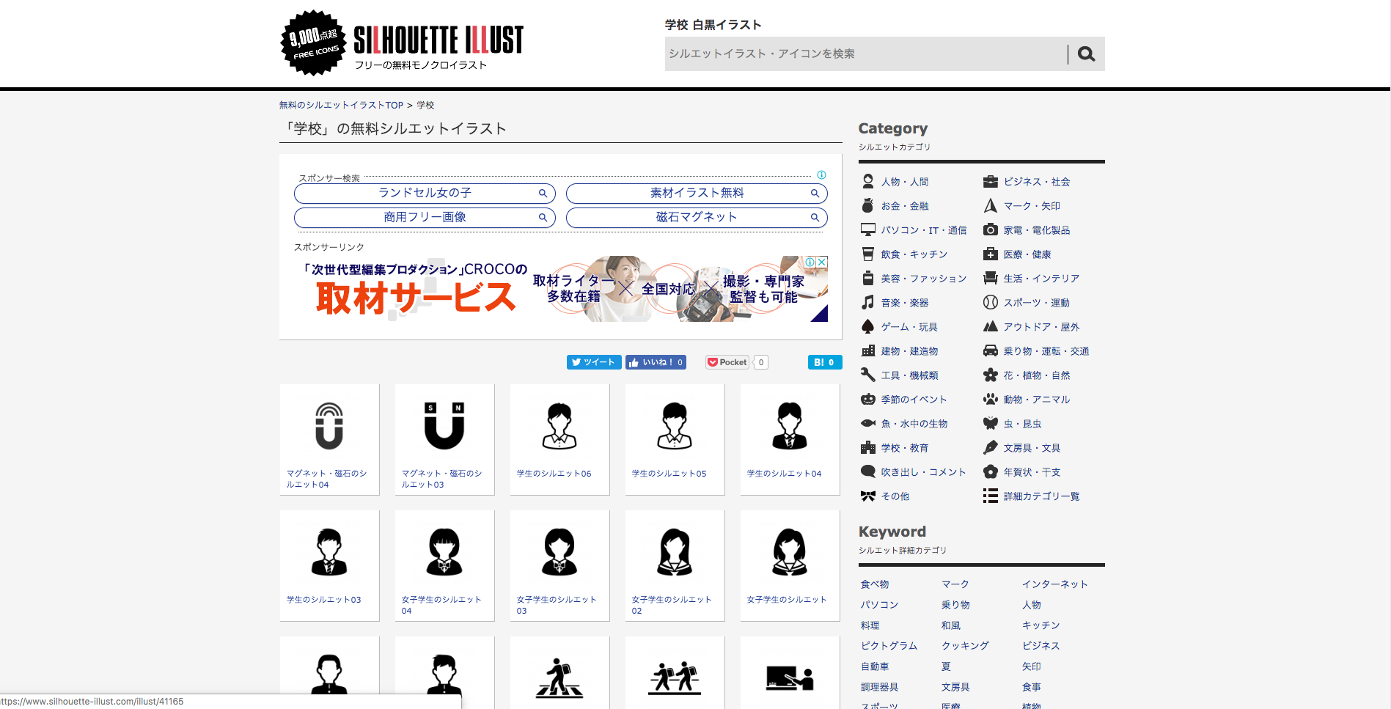Click the cup icon beside 飲食・キッチン
The width and height of the screenshot is (1391, 709).
tap(868, 254)
